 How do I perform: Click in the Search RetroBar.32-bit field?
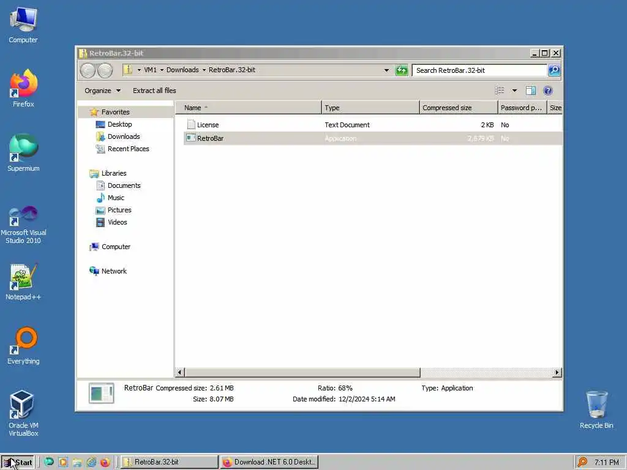click(480, 70)
